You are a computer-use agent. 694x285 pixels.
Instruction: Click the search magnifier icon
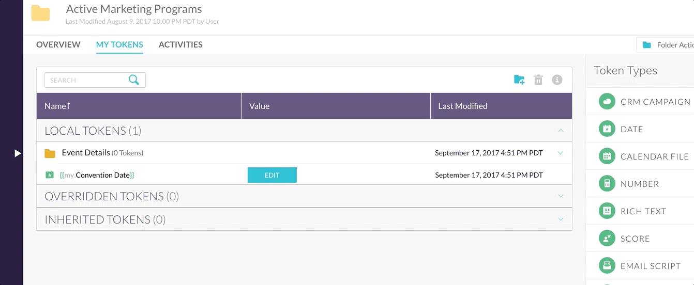point(134,80)
